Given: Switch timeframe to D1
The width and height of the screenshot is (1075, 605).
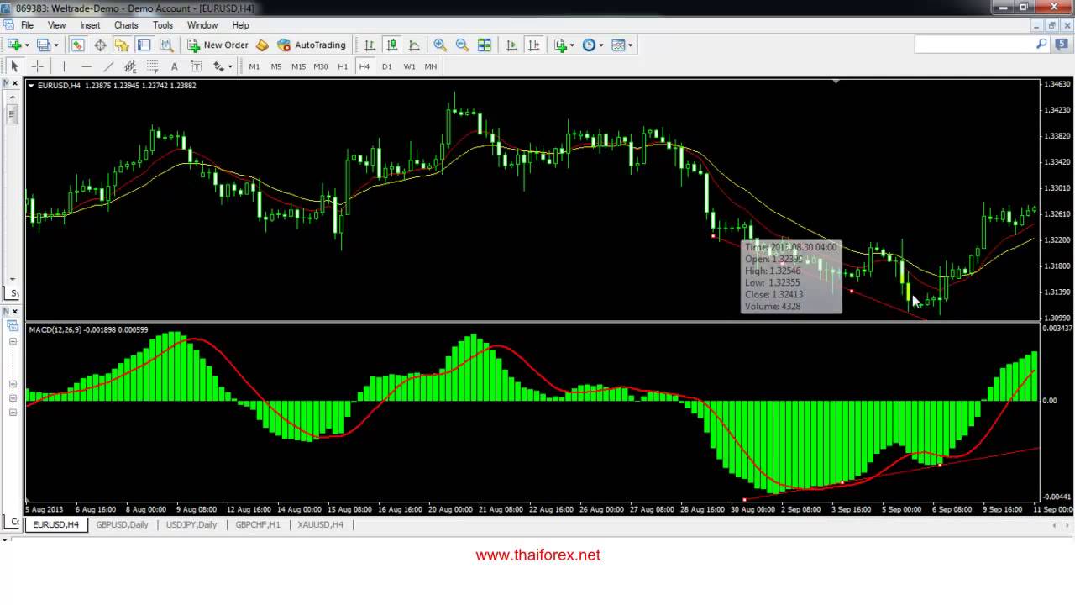Looking at the screenshot, I should pos(386,66).
